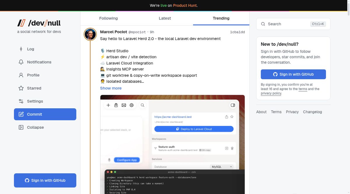Click the post's 9h timestamp

[152, 32]
